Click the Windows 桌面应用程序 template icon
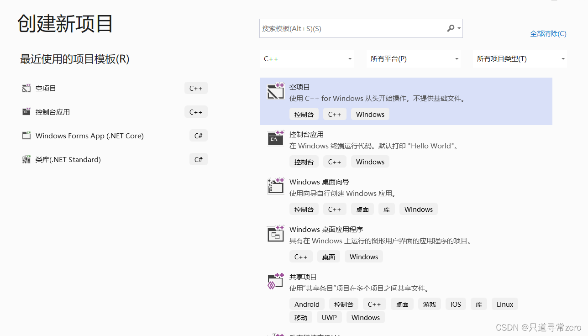Viewport: 588px width, 336px height. [276, 233]
